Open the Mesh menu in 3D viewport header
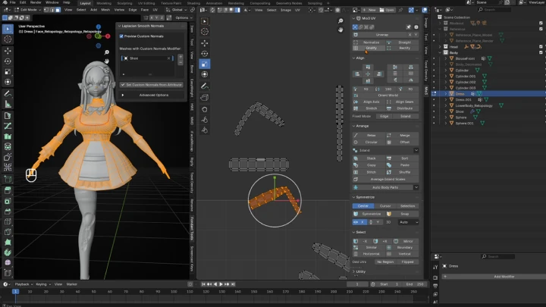 105,10
